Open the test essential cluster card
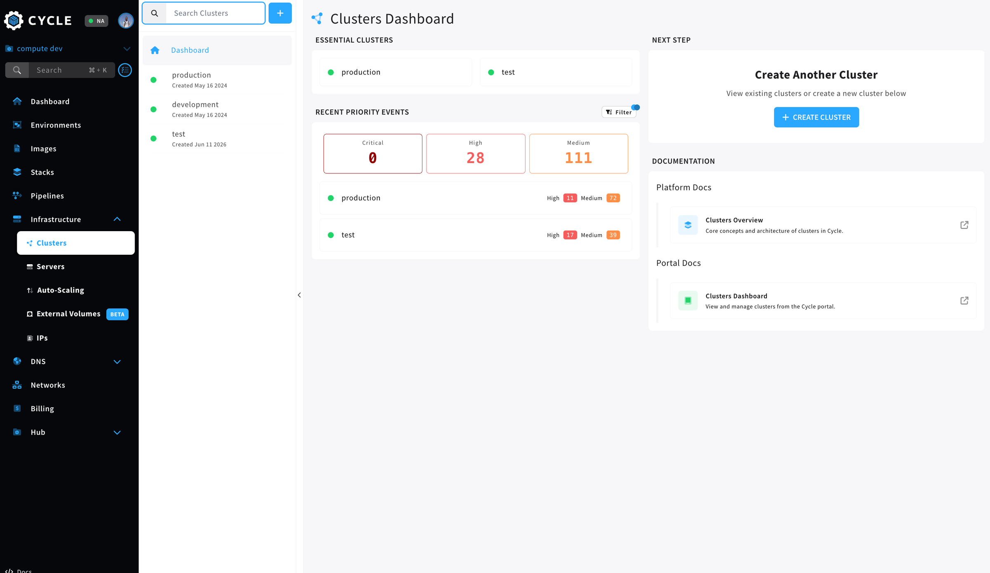 [556, 72]
